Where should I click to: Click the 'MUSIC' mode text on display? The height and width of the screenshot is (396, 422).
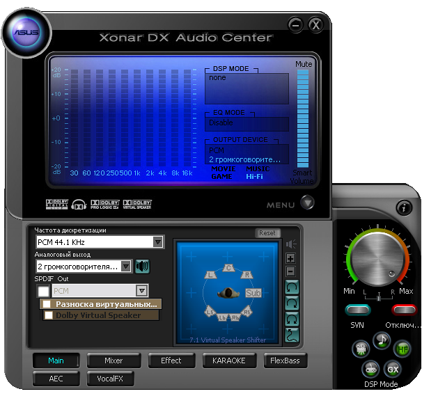(258, 169)
